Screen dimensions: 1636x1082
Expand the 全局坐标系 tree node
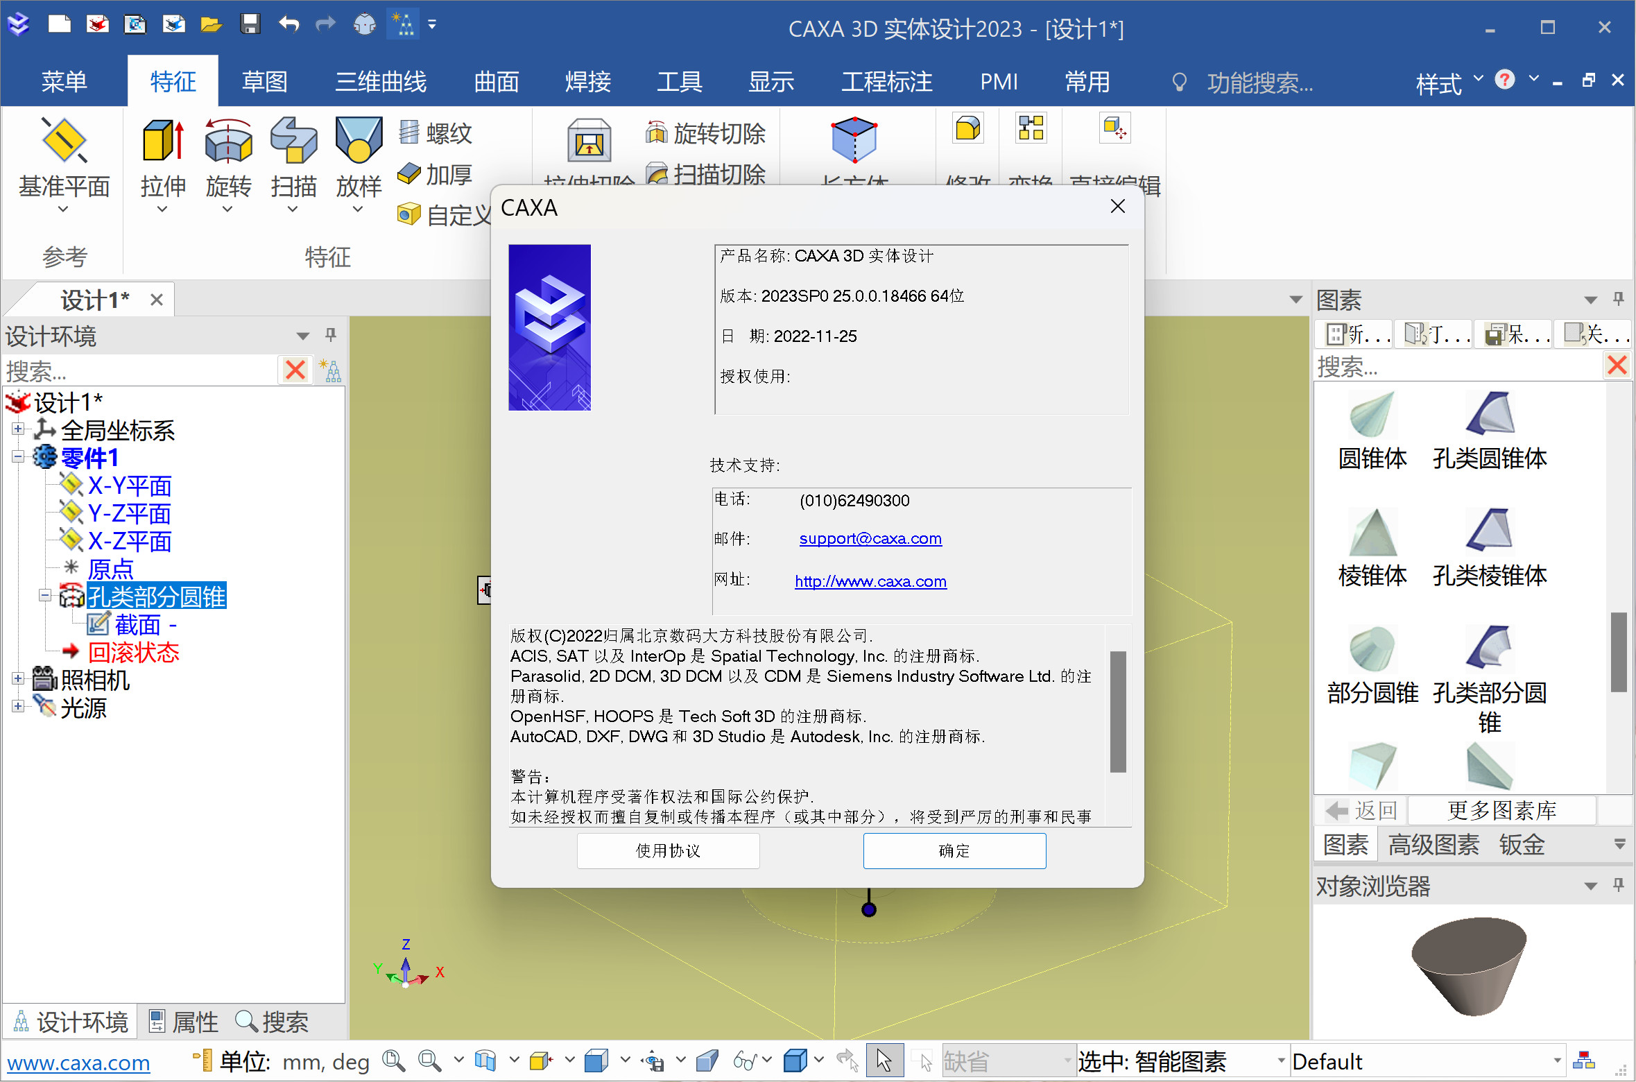(x=18, y=429)
